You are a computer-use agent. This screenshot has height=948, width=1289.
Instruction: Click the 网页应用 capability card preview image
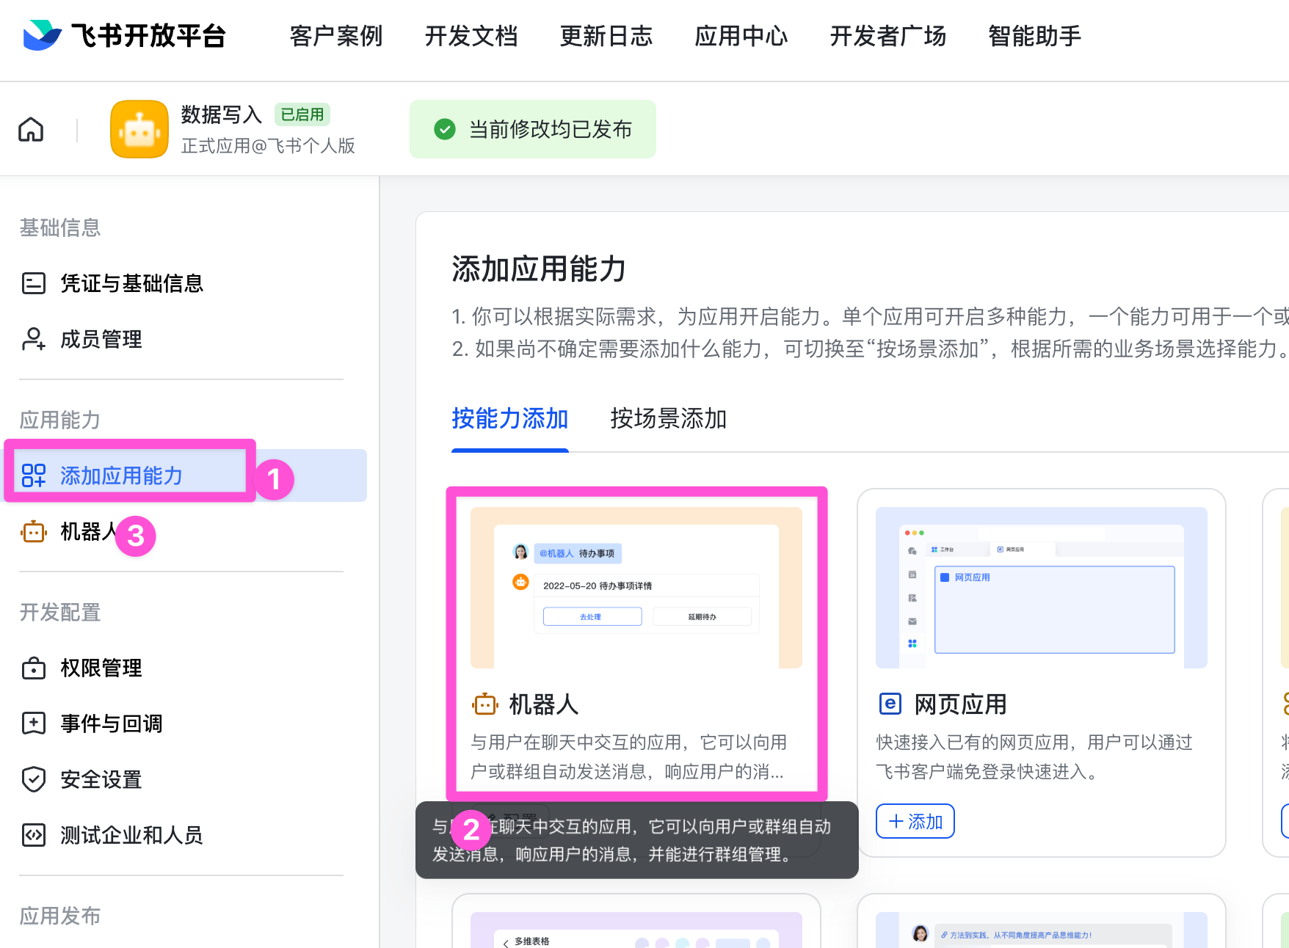[x=1042, y=588]
